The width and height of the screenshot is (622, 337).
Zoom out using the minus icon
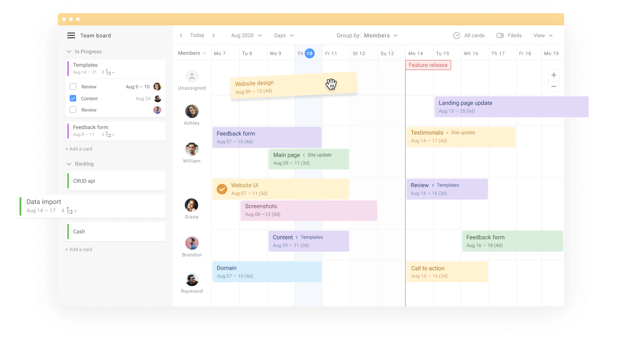[x=554, y=86]
